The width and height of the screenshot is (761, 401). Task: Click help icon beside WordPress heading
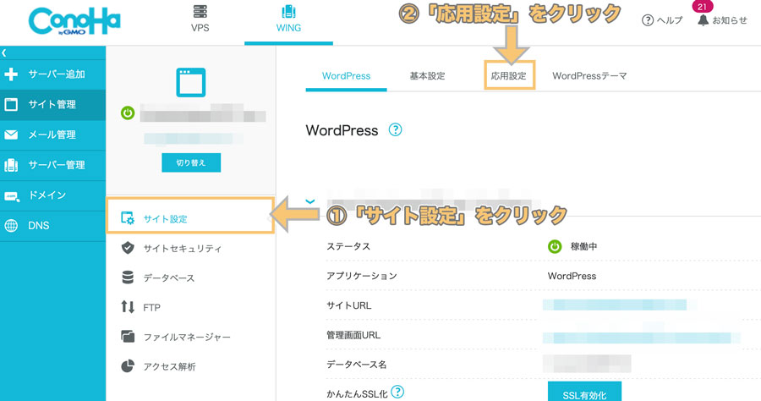395,130
